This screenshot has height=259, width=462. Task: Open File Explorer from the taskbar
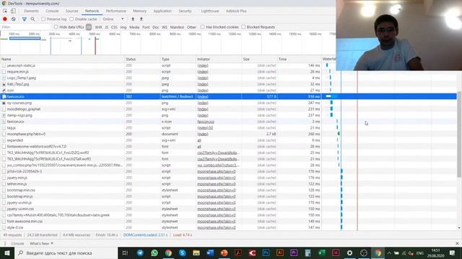(196, 253)
